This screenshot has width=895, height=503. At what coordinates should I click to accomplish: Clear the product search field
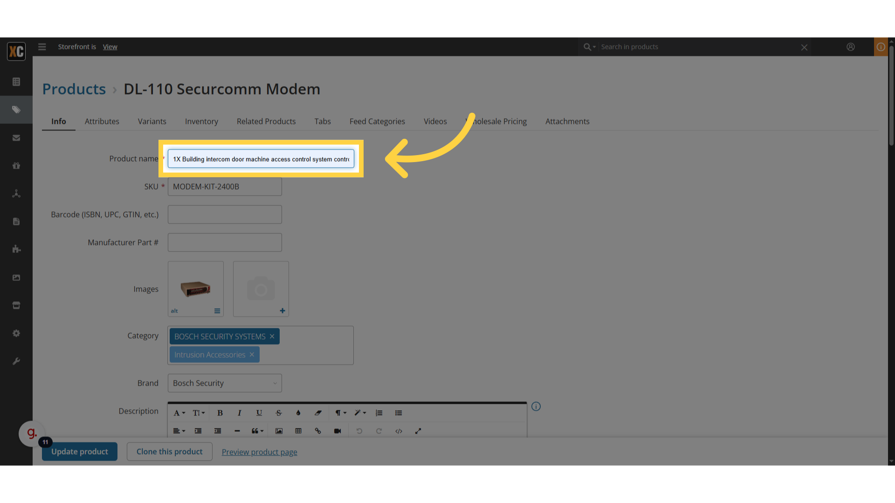(804, 47)
